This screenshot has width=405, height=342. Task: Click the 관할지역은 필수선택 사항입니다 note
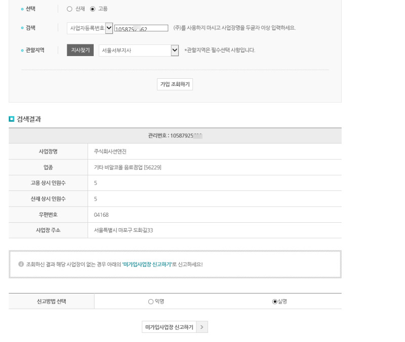click(x=220, y=50)
